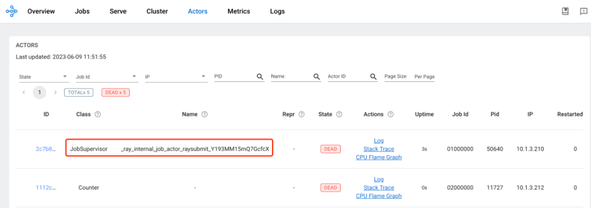
Task: Open the documentation book icon
Action: click(565, 11)
